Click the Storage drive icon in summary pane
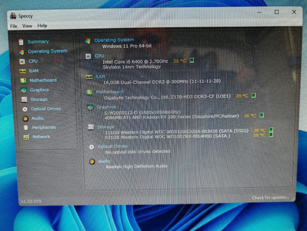 tap(91, 127)
